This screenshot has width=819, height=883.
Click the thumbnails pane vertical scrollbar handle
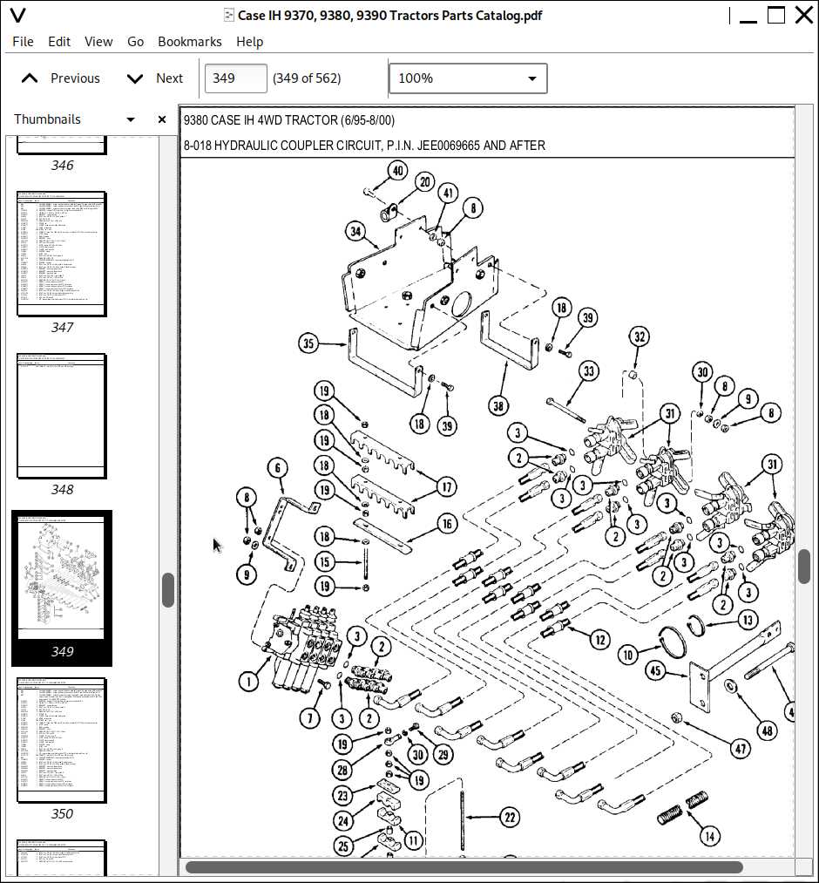(x=168, y=589)
